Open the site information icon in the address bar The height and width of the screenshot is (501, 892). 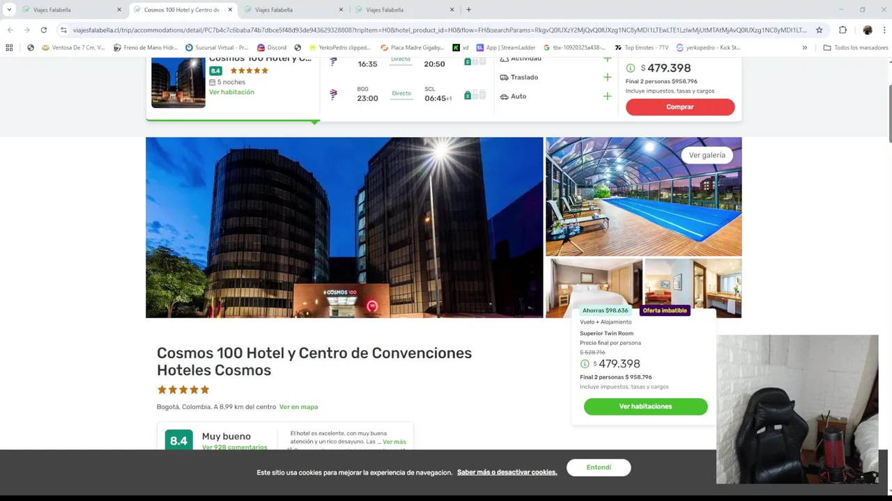click(x=63, y=30)
